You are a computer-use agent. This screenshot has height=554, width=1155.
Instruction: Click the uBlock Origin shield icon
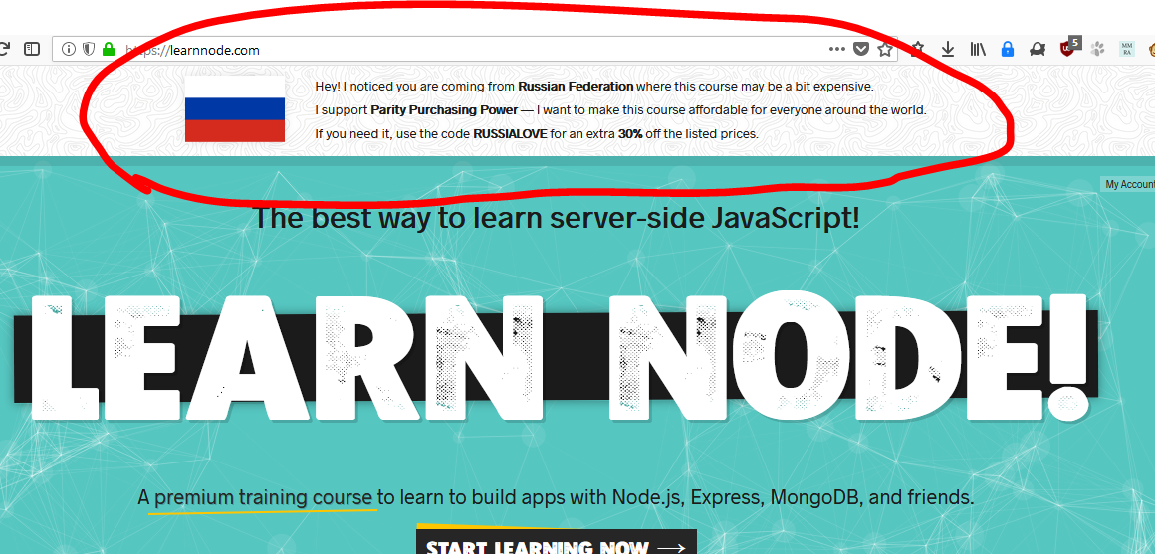[x=1068, y=48]
